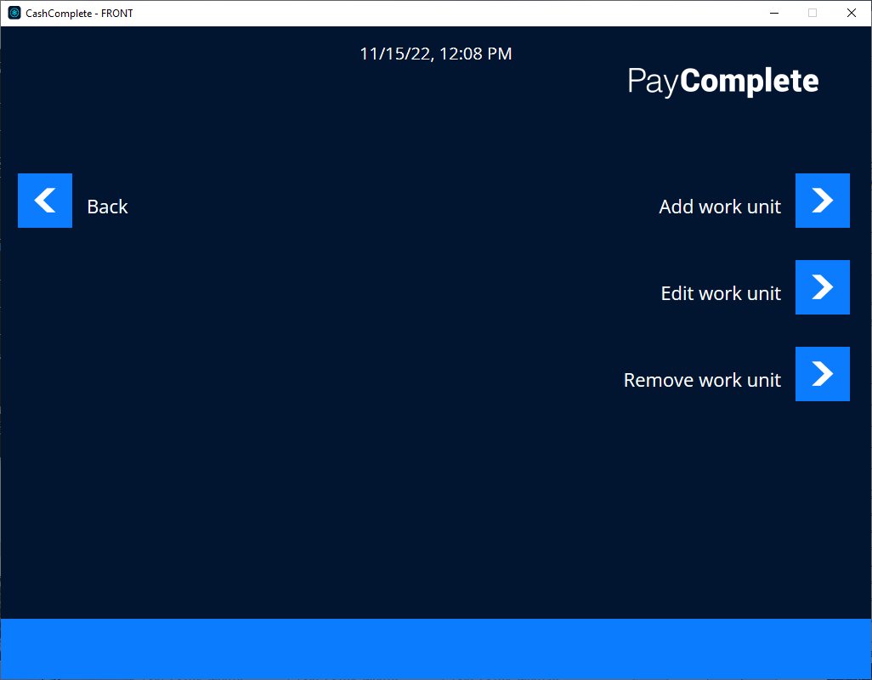Click the 12:08 PM time display

pos(476,54)
